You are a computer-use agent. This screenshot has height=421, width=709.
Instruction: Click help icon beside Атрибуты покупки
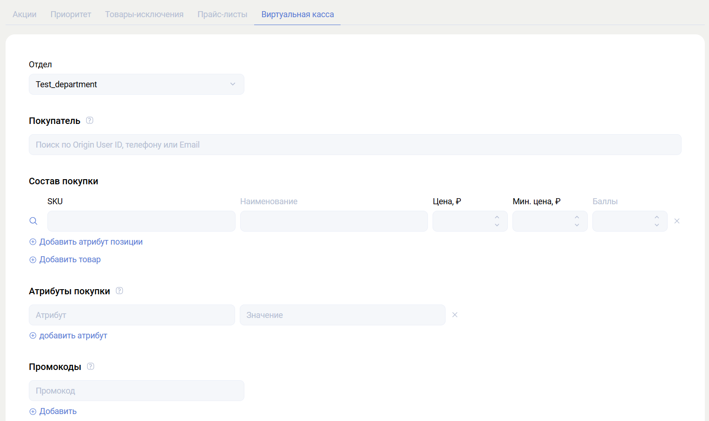point(119,291)
